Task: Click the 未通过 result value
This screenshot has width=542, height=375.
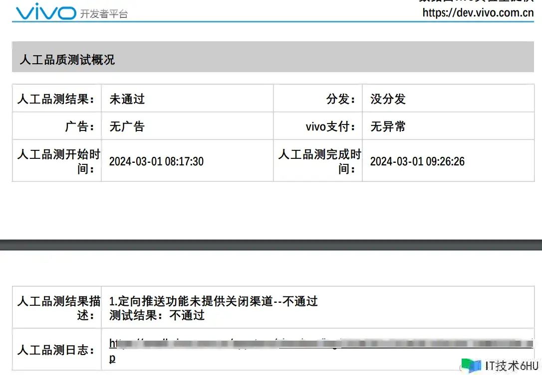Action: coord(127,99)
